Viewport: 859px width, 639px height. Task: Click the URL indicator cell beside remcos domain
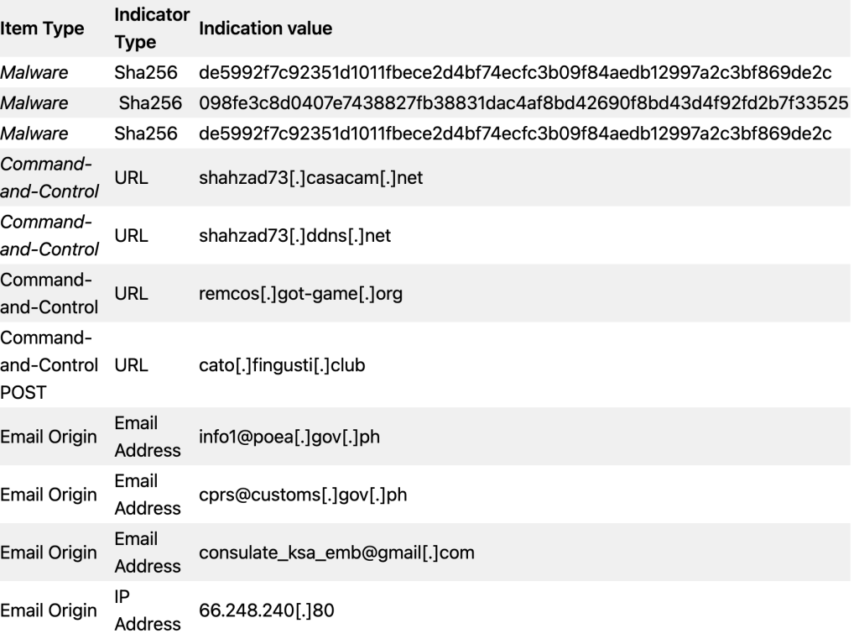click(x=131, y=294)
